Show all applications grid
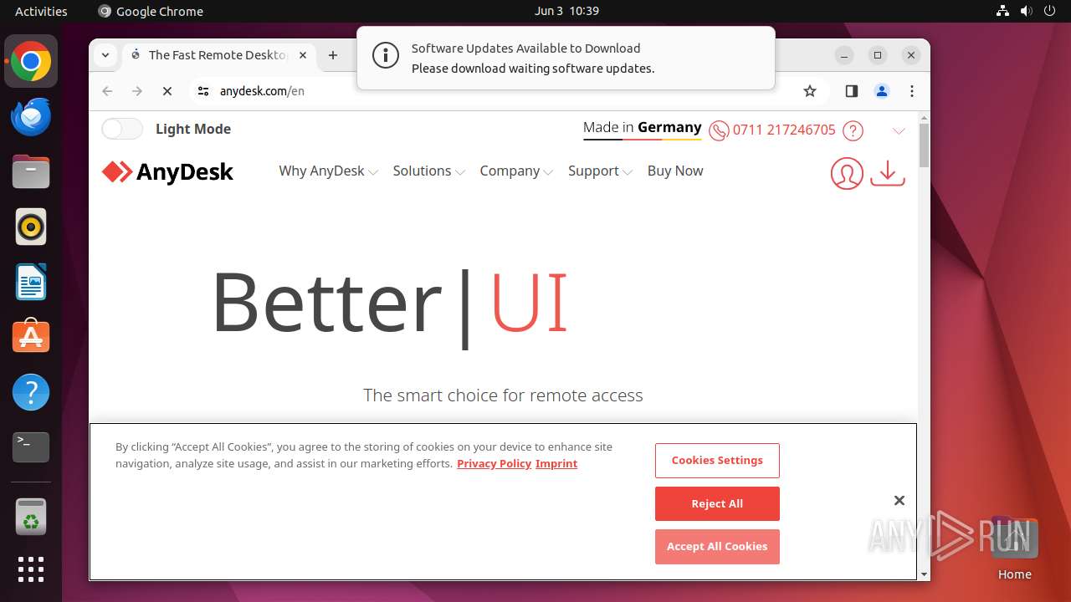Screen dimensions: 1071x602 tap(31, 569)
